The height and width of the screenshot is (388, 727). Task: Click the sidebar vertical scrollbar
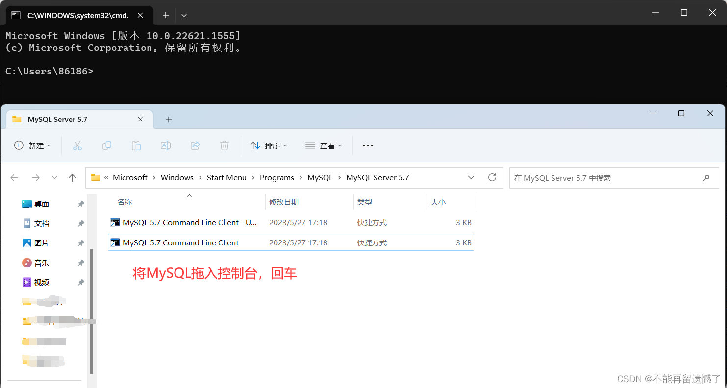92,312
